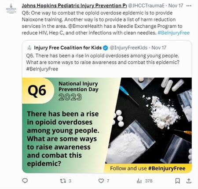Open the @JHCCTraumaE handle
Image resolution: width=198 pixels, height=189 pixels.
pos(146,6)
